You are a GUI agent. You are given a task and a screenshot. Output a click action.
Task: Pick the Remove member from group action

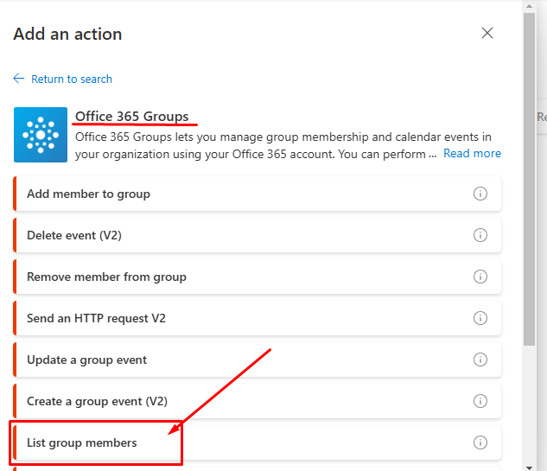[x=258, y=277]
